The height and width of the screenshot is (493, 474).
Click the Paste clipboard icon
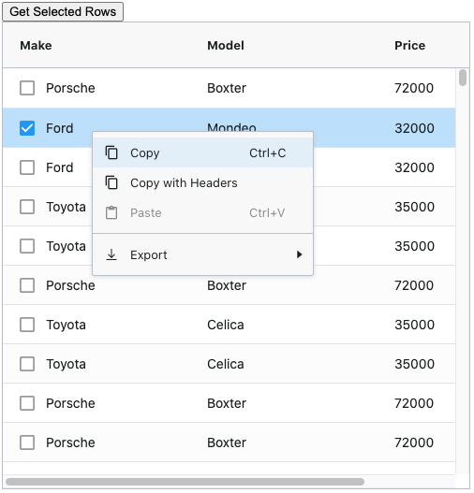pyautogui.click(x=111, y=213)
